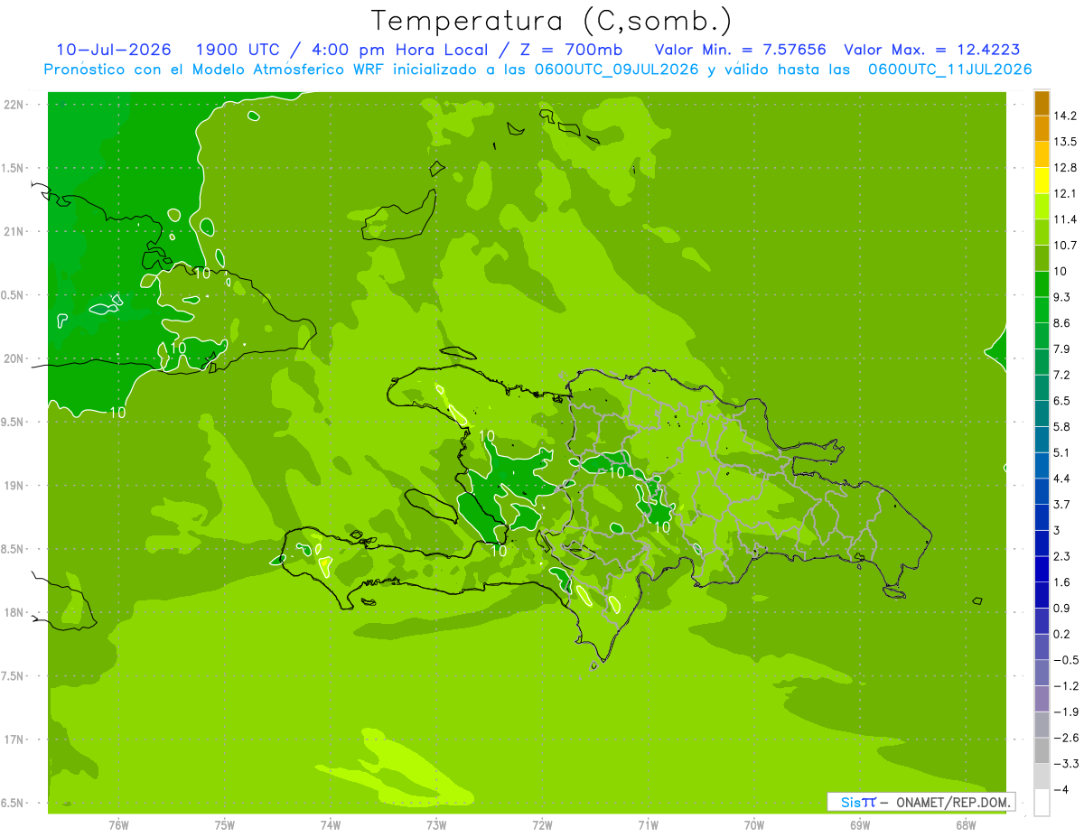Click the "12.8" color scale label
1084x837 pixels.
[x=1065, y=168]
